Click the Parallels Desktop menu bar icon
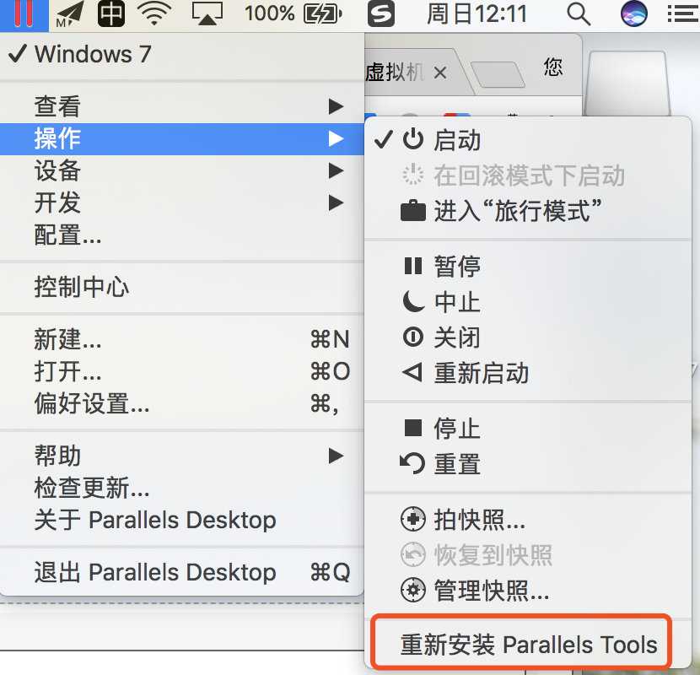 (24, 14)
